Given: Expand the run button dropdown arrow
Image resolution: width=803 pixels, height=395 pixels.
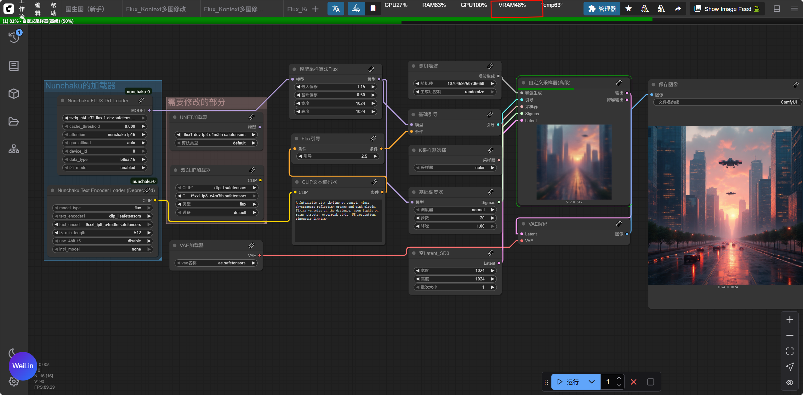Looking at the screenshot, I should pos(591,382).
